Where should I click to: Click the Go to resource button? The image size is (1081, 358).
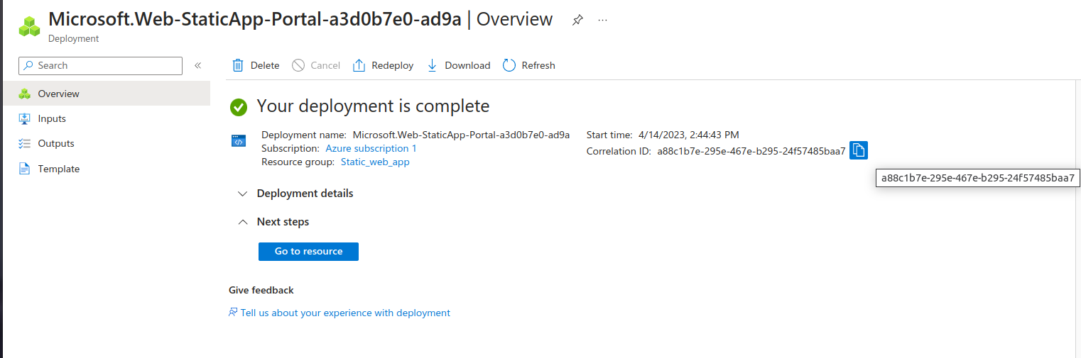pyautogui.click(x=308, y=252)
